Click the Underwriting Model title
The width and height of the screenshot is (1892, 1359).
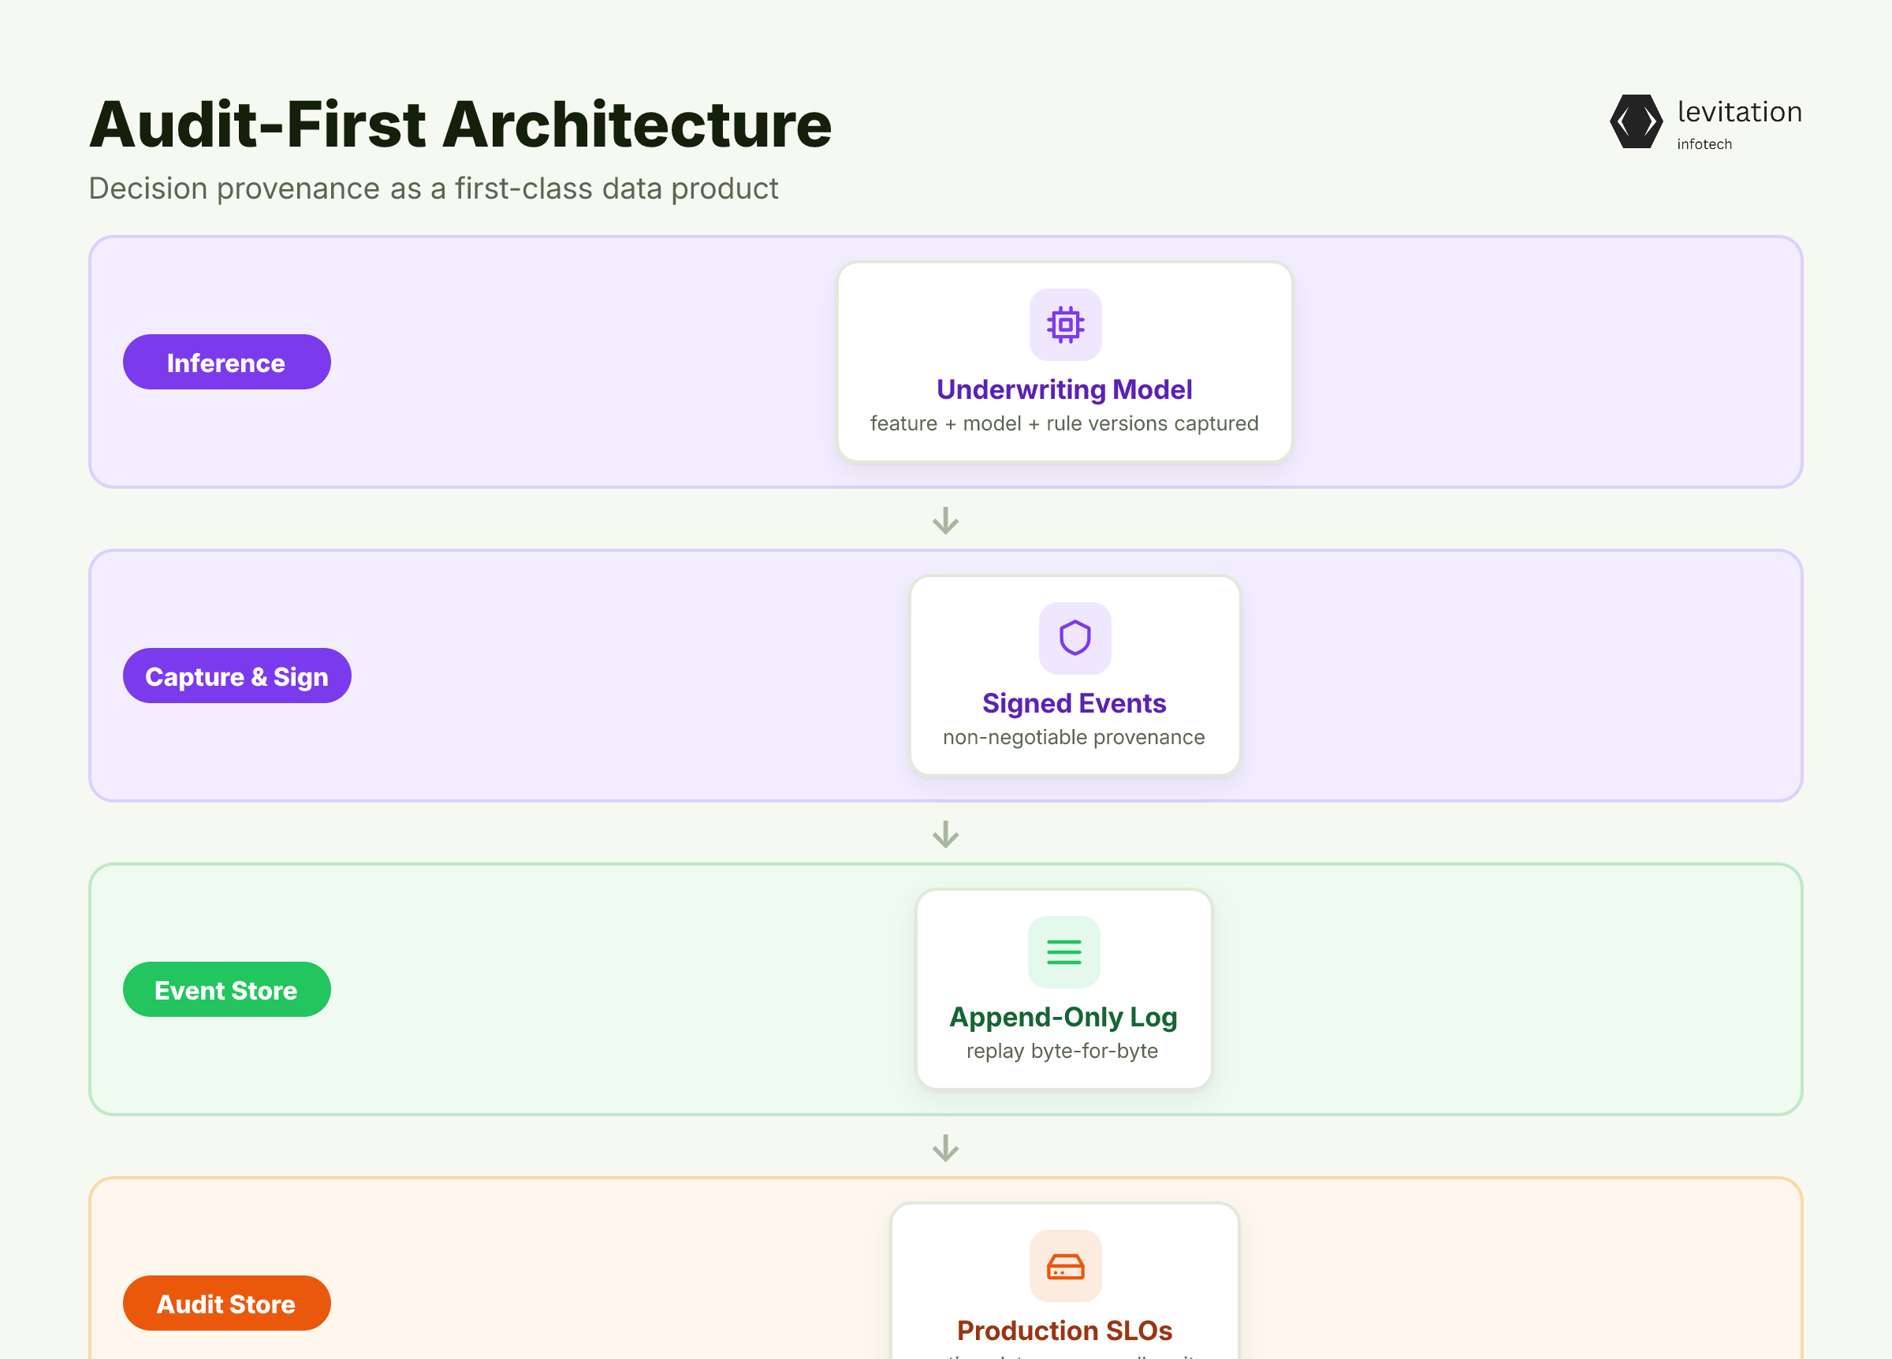[x=1064, y=389]
